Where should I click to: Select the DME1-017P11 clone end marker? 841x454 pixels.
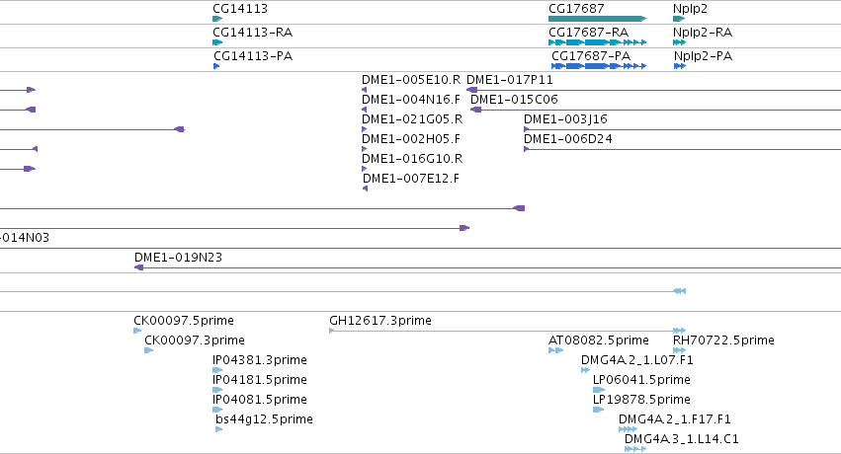click(x=472, y=90)
